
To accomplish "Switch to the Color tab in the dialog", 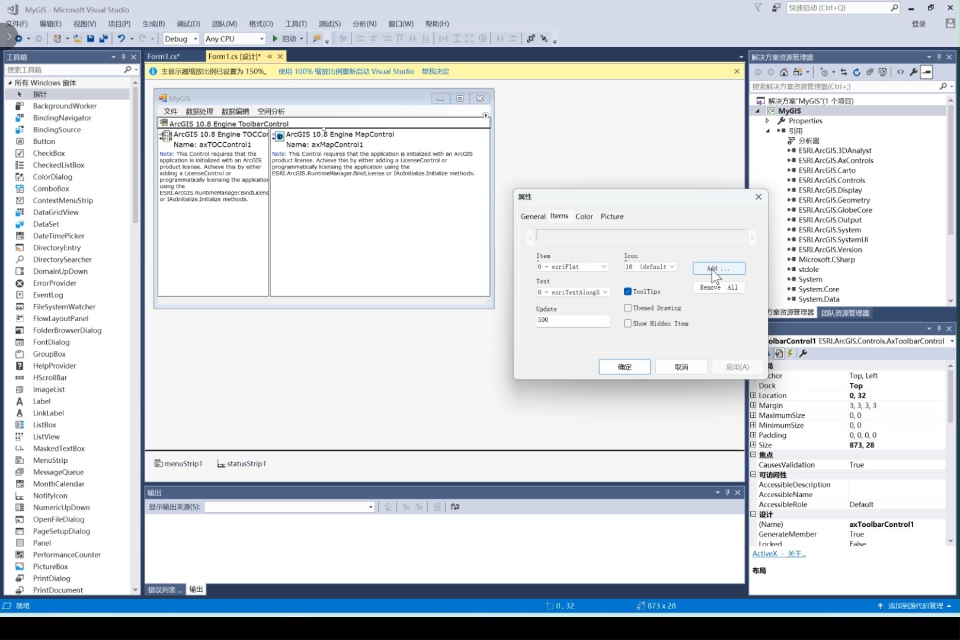I will click(x=584, y=216).
